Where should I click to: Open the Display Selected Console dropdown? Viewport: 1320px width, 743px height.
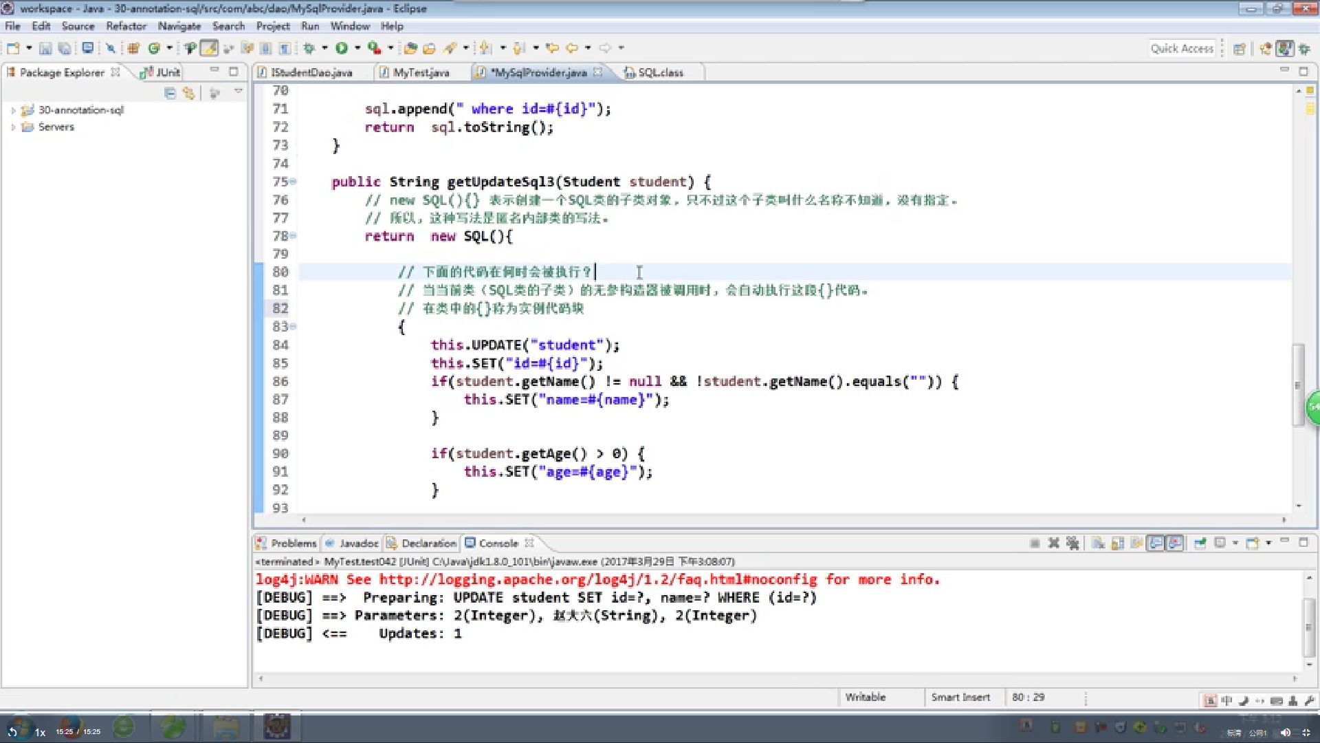point(1235,543)
